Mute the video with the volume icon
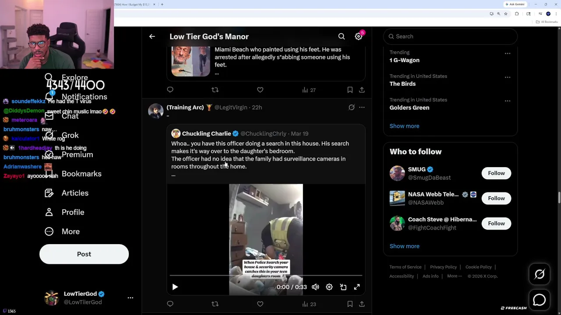Image resolution: width=561 pixels, height=315 pixels. click(x=315, y=287)
